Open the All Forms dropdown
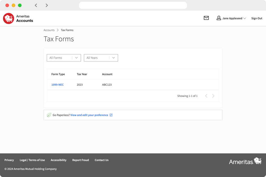Image resolution: width=266 pixels, height=177 pixels. click(64, 58)
